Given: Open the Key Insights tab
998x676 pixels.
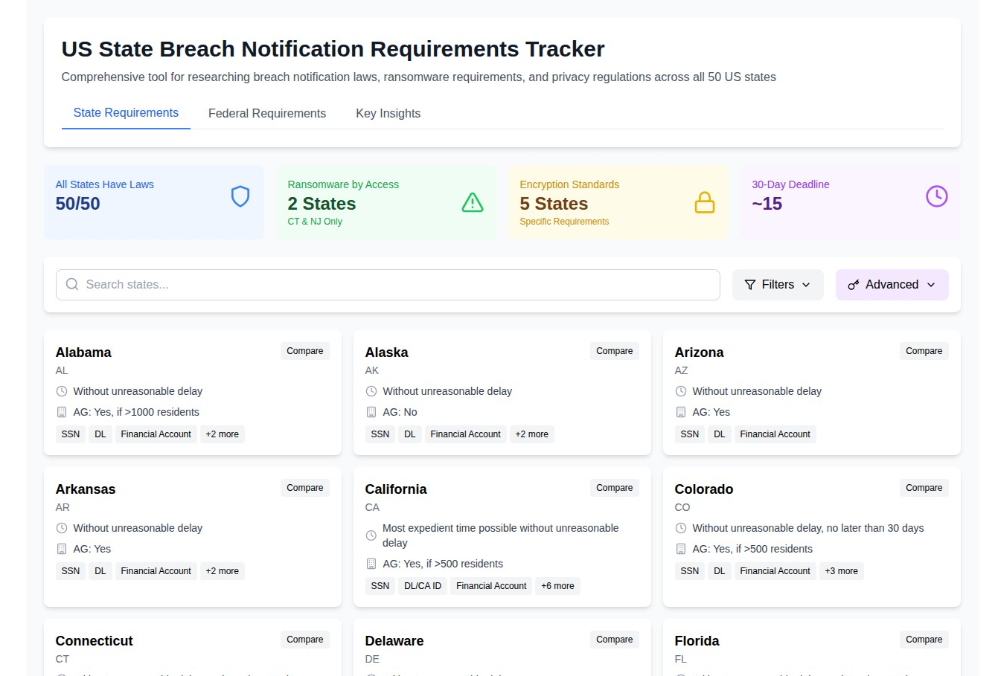Looking at the screenshot, I should tap(388, 113).
